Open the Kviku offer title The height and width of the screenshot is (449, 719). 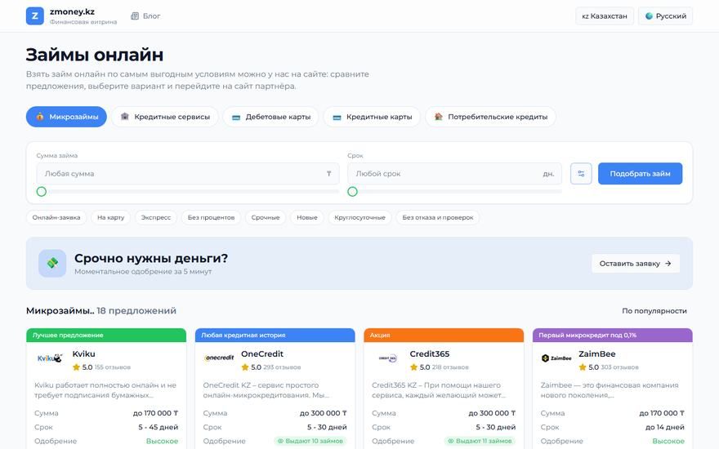84,353
